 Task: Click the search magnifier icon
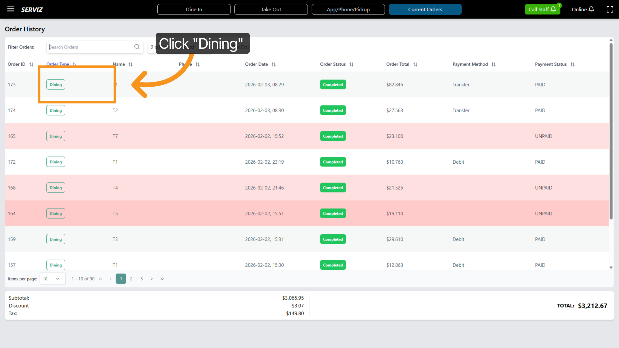(x=137, y=47)
